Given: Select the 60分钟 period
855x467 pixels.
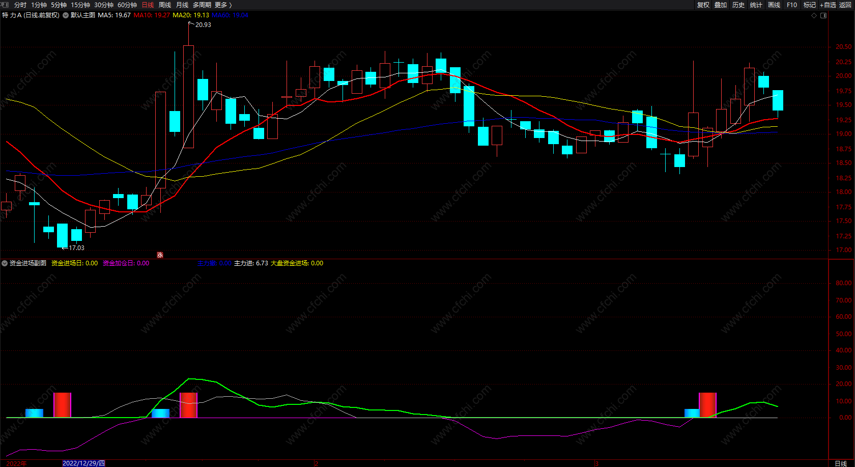Looking at the screenshot, I should 127,5.
